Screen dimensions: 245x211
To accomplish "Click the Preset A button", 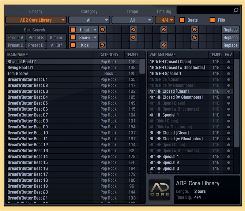I will pyautogui.click(x=16, y=37).
